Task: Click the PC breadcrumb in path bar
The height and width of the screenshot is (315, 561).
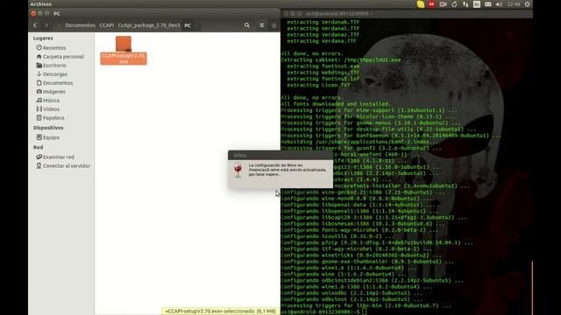Action: (188, 25)
